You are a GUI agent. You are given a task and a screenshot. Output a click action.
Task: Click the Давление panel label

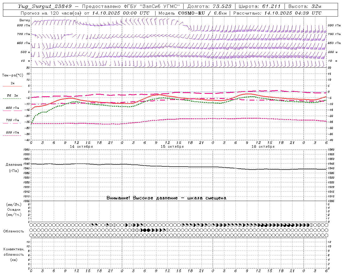pyautogui.click(x=14, y=165)
